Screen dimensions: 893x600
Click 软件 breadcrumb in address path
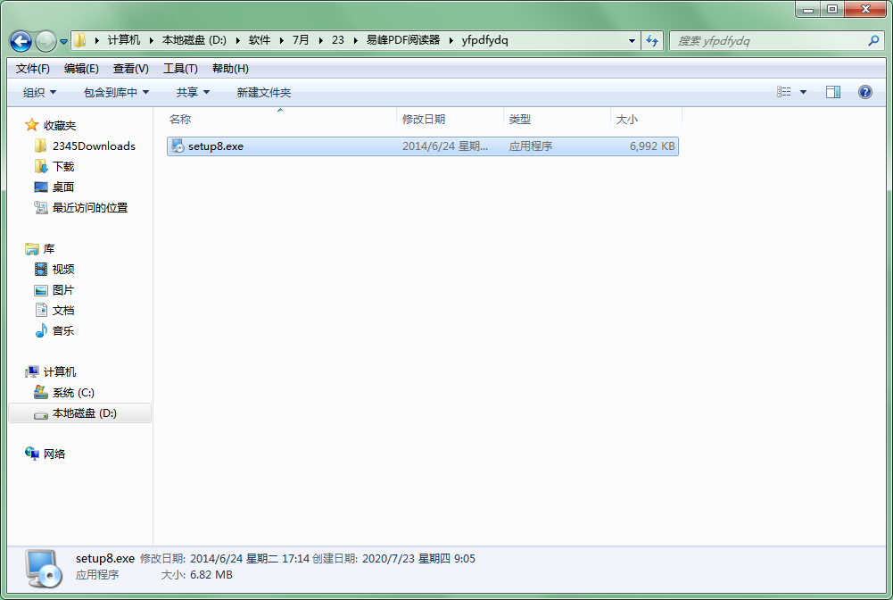(x=259, y=40)
